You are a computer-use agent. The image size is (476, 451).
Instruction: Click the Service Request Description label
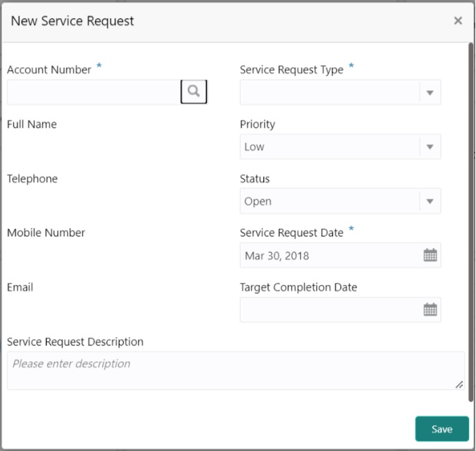(75, 342)
